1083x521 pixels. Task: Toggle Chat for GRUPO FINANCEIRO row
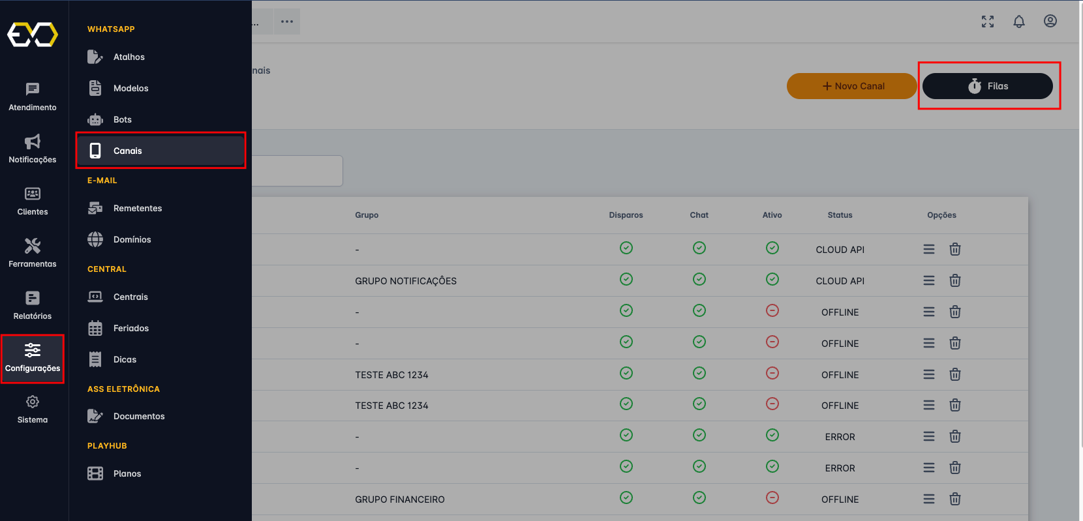[699, 498]
